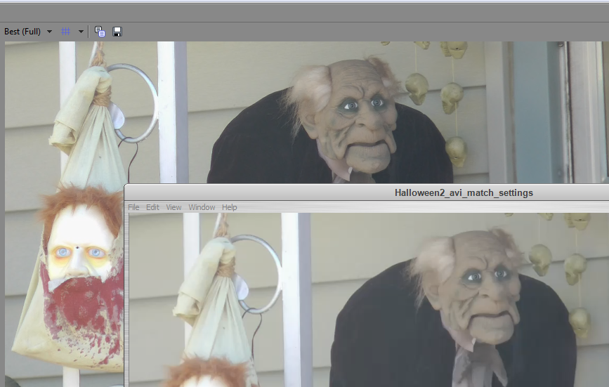609x387 pixels.
Task: Expand the overlays dropdown arrow next to the grid icon
Action: [81, 32]
